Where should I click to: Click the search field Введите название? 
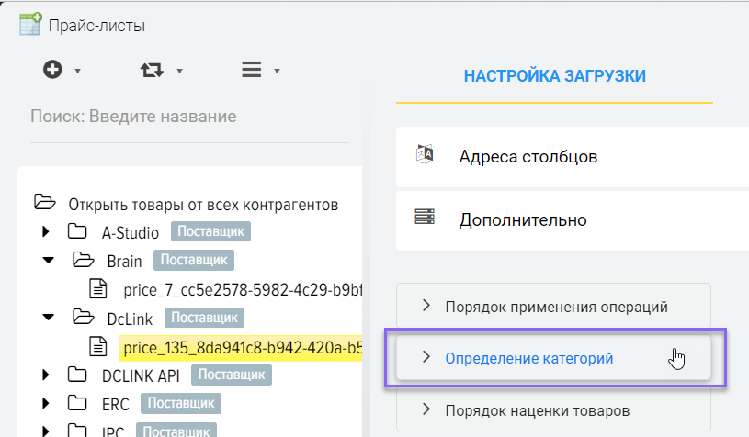pos(188,117)
